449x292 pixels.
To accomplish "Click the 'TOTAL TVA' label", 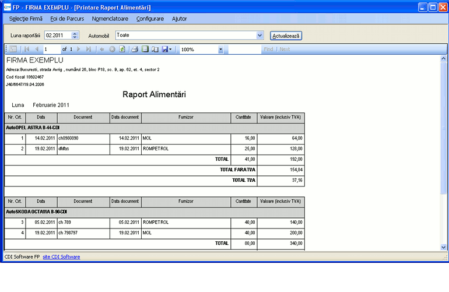I will tap(244, 180).
